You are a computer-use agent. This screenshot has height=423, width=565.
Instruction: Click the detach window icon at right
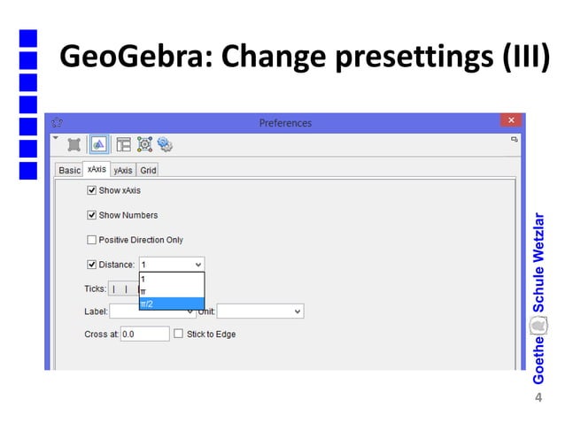(x=514, y=139)
